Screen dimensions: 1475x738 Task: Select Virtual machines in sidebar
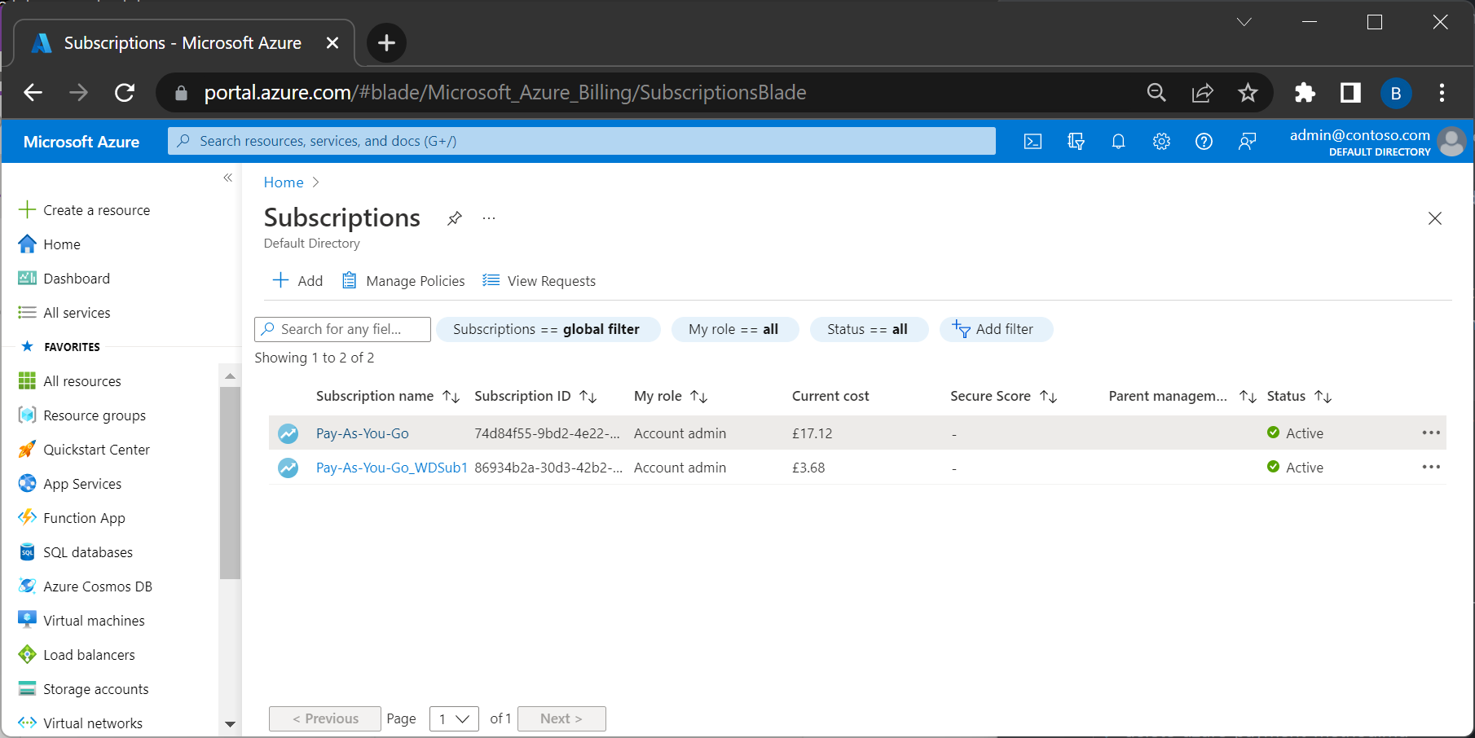click(94, 621)
